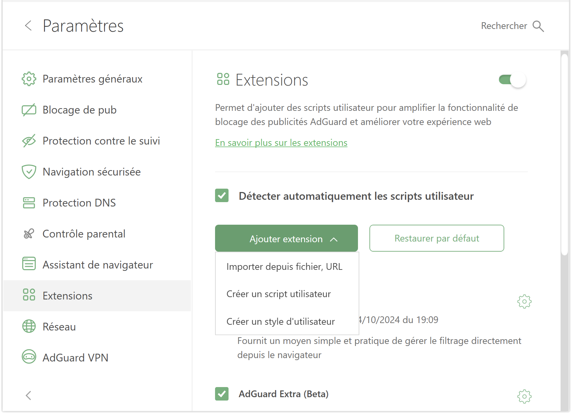Open Assistant de navigateur section
This screenshot has width=571, height=413.
97,265
